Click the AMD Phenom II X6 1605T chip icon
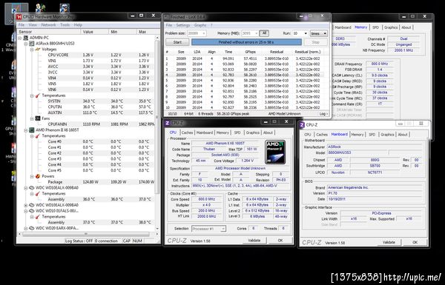Image resolution: width=445 pixels, height=285 pixels. [x=31, y=130]
